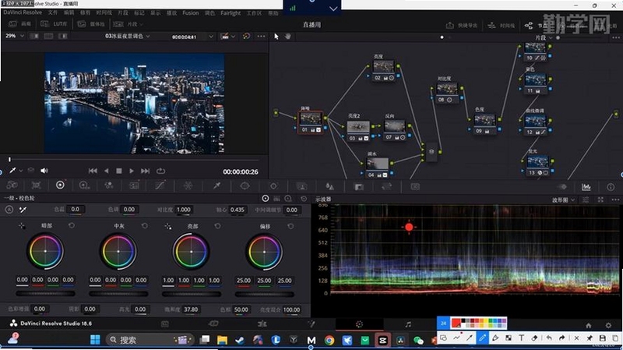Image resolution: width=623 pixels, height=350 pixels.
Task: Switch to primaries wheels mode icon
Action: point(266,198)
